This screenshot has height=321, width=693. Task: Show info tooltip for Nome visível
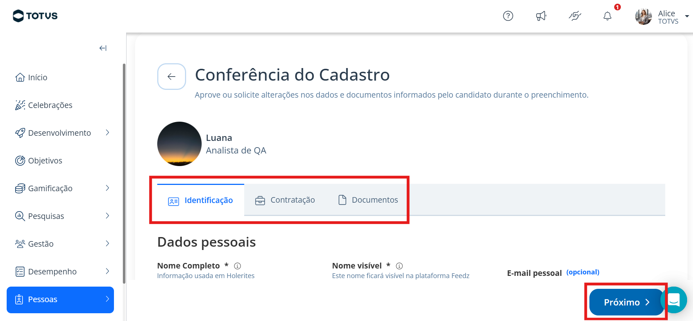[399, 266]
